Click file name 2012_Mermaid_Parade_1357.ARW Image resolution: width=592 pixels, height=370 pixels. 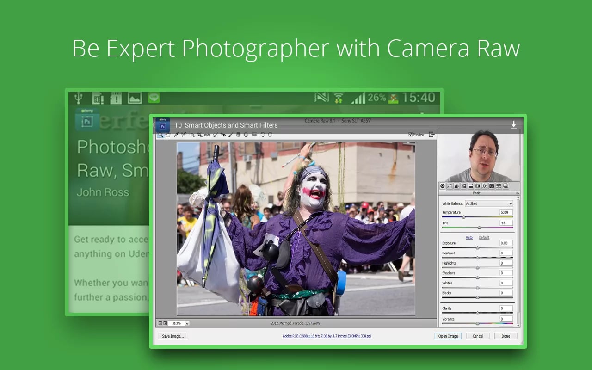(x=296, y=323)
